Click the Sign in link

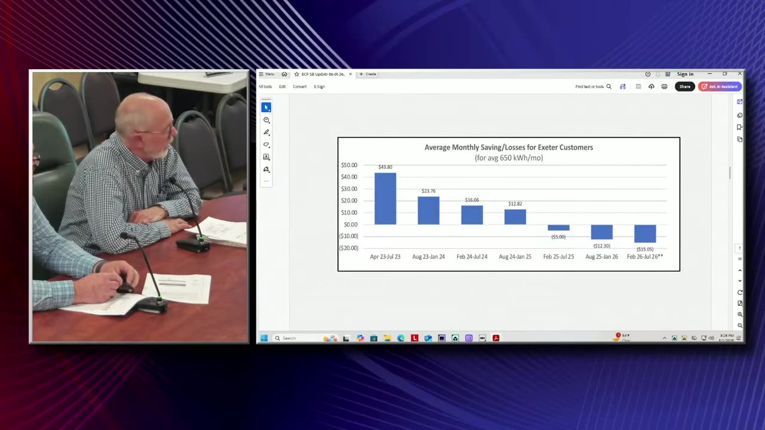(686, 74)
